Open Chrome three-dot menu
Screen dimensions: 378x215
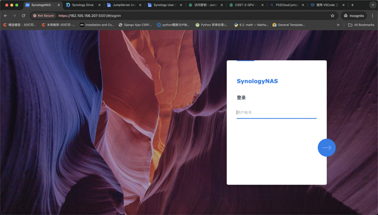point(372,16)
